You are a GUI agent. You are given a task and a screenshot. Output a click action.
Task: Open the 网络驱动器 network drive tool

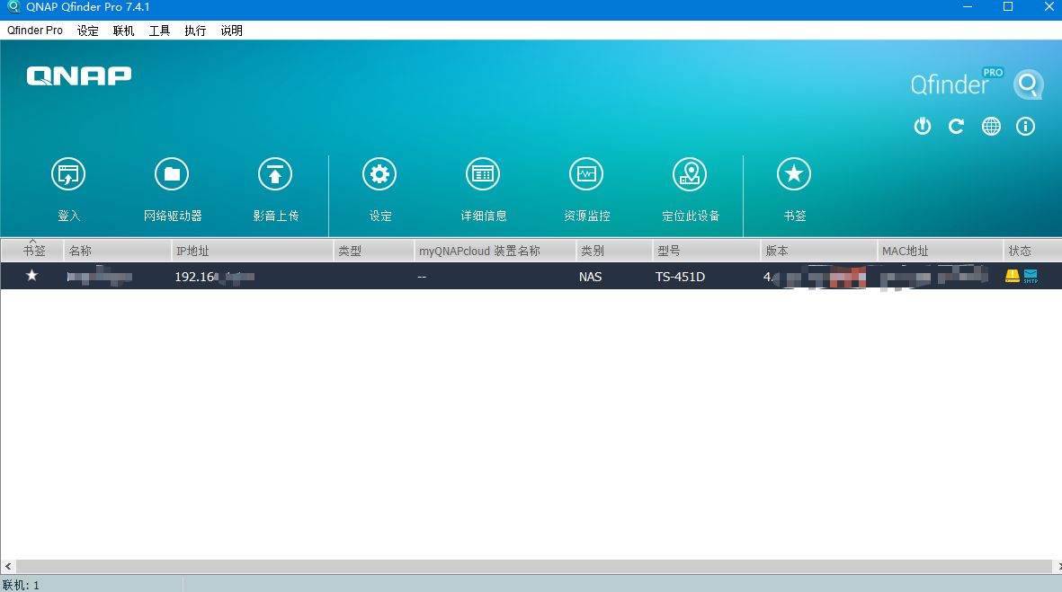[x=172, y=174]
